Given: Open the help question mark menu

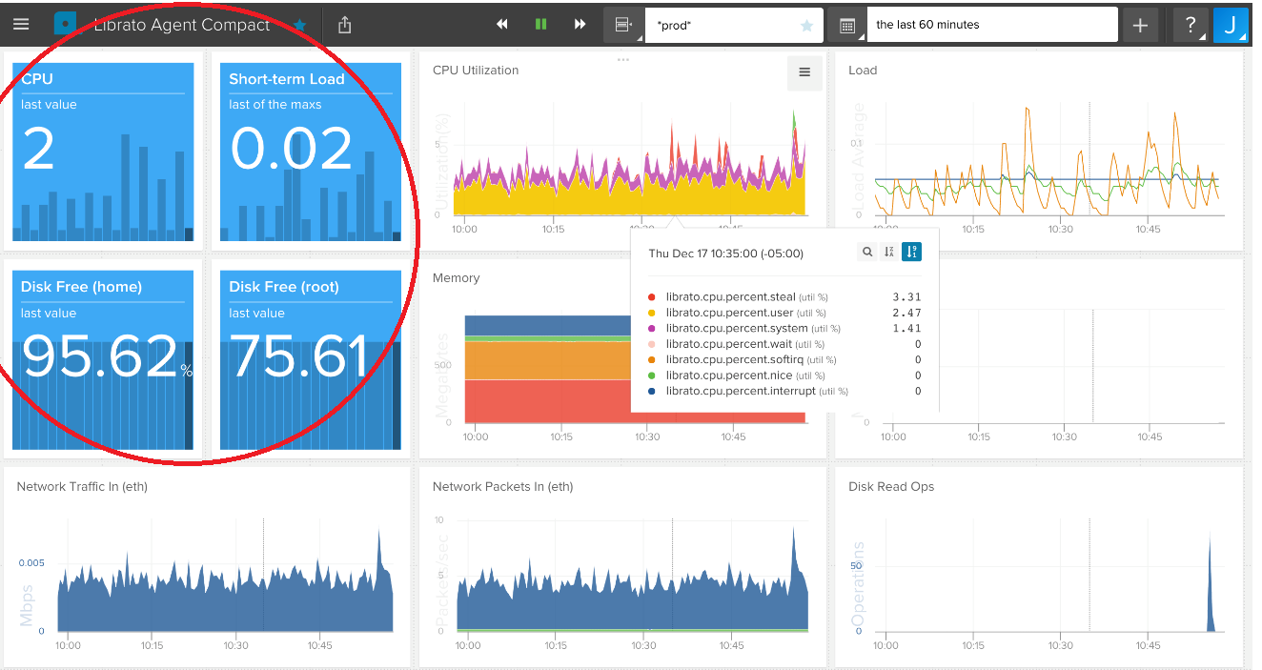Looking at the screenshot, I should tap(1191, 25).
